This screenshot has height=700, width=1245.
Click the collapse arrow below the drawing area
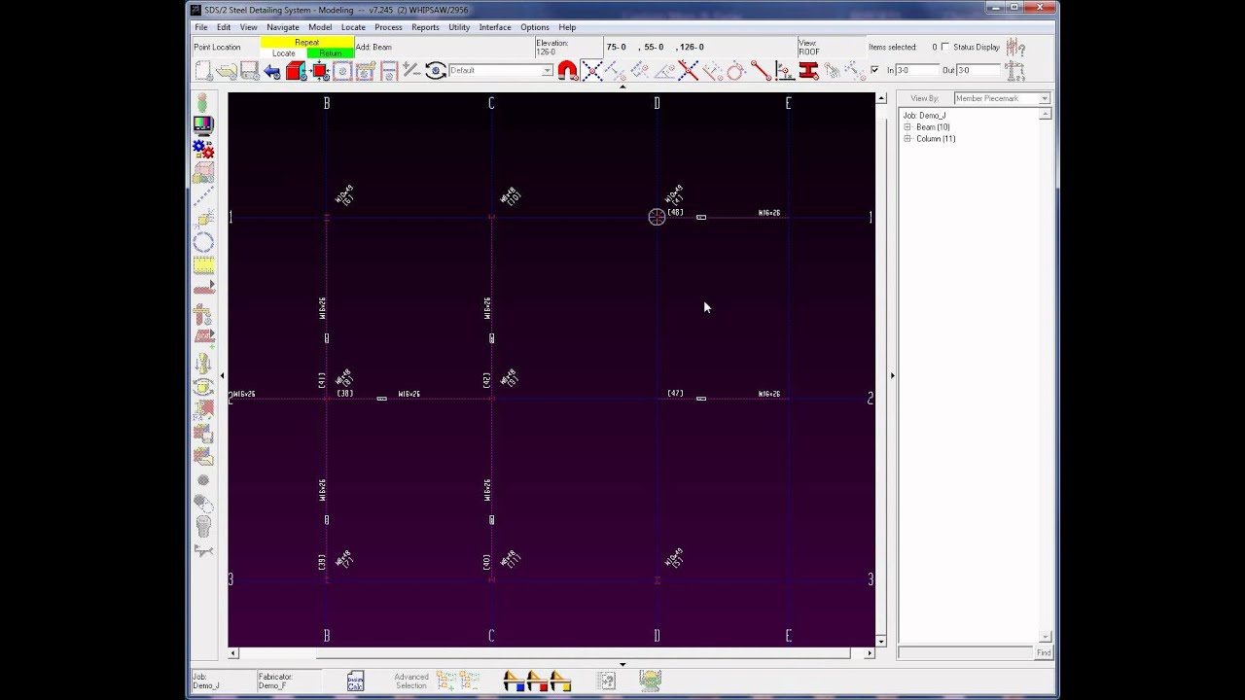(622, 665)
